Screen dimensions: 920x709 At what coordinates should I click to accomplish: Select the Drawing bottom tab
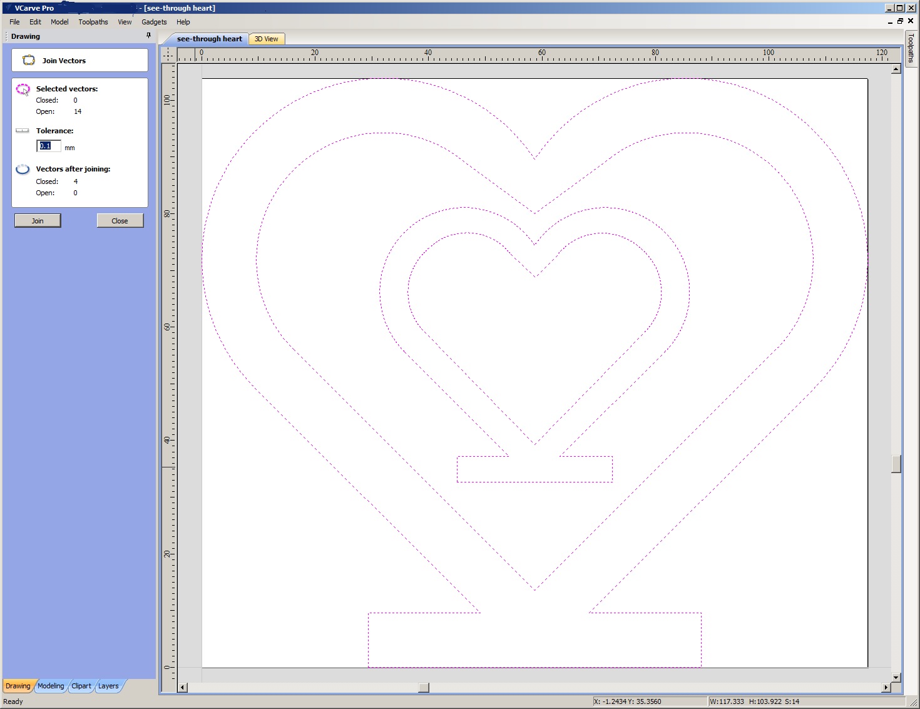(18, 686)
